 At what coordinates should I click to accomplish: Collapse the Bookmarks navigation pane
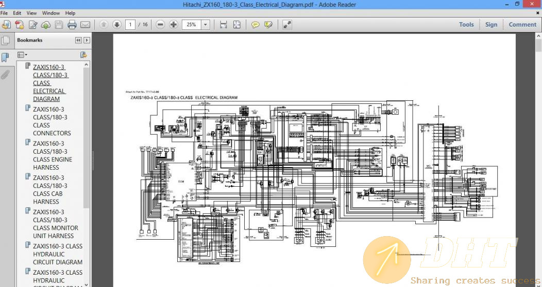click(78, 40)
